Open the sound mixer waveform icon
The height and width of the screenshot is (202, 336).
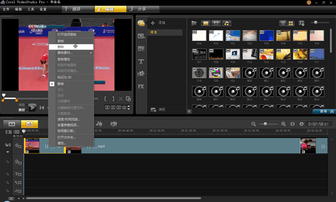tap(99, 124)
